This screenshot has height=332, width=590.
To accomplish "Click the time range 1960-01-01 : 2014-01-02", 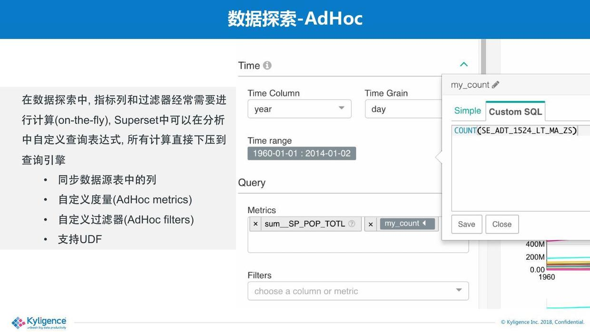I will pos(302,154).
